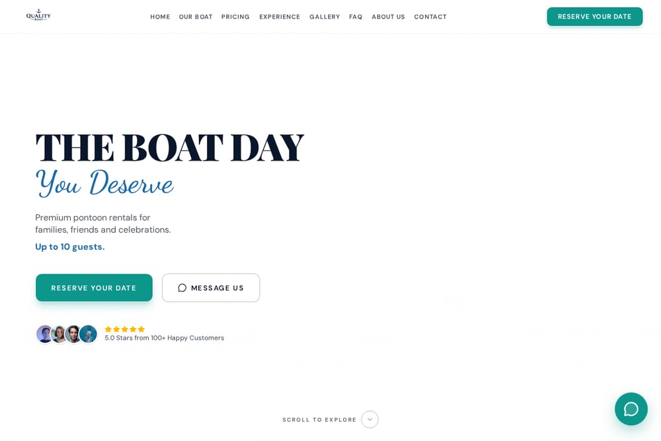Click the speech bubble icon in Message Us
The height and width of the screenshot is (441, 661).
pyautogui.click(x=182, y=288)
